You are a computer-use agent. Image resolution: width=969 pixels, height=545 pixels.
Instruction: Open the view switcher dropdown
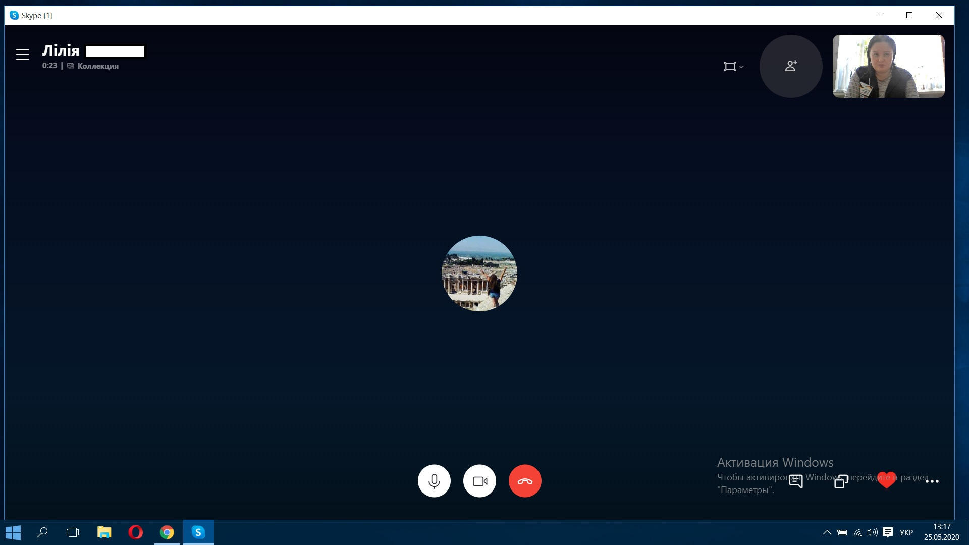[x=733, y=67]
